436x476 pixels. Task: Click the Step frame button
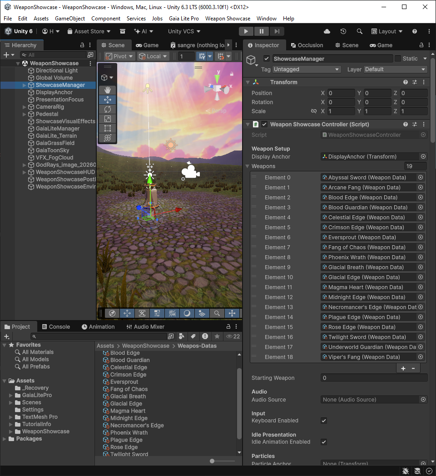pyautogui.click(x=277, y=31)
